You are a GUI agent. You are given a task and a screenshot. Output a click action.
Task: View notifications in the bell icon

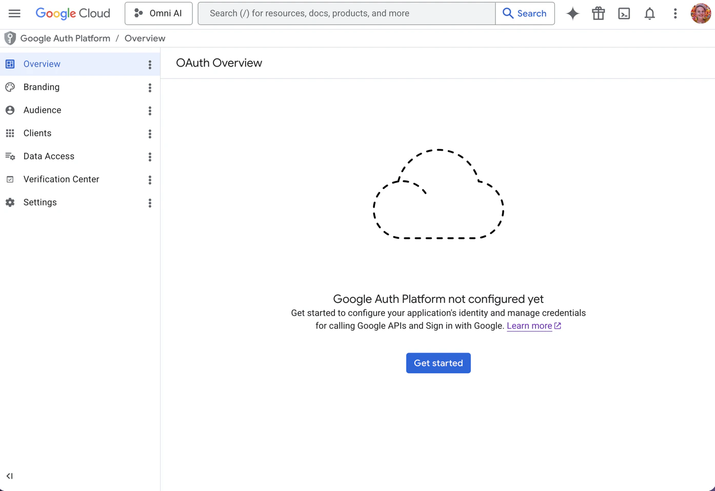(649, 13)
